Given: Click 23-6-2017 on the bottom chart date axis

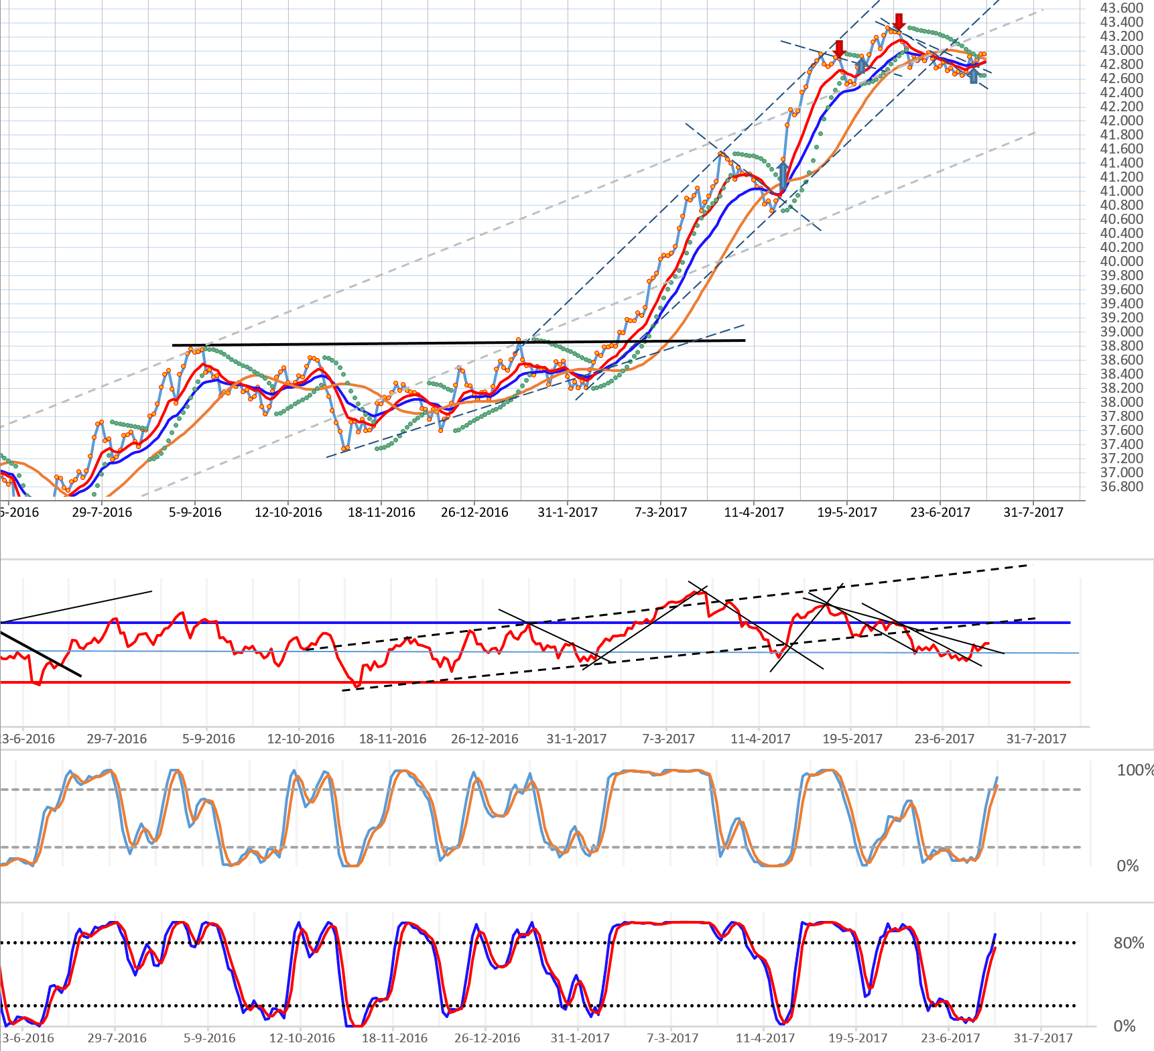Looking at the screenshot, I should point(950,1038).
